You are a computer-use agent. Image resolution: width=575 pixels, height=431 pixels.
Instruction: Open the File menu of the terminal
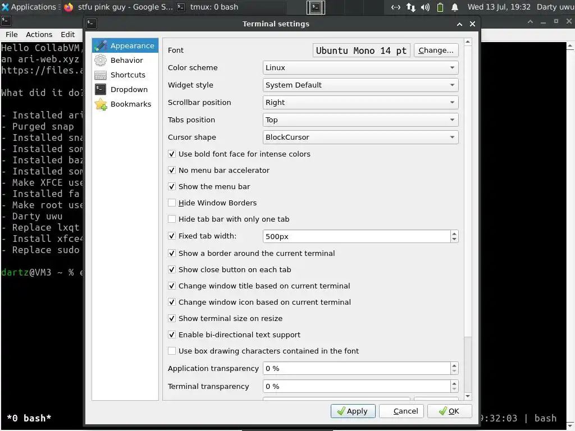click(11, 34)
